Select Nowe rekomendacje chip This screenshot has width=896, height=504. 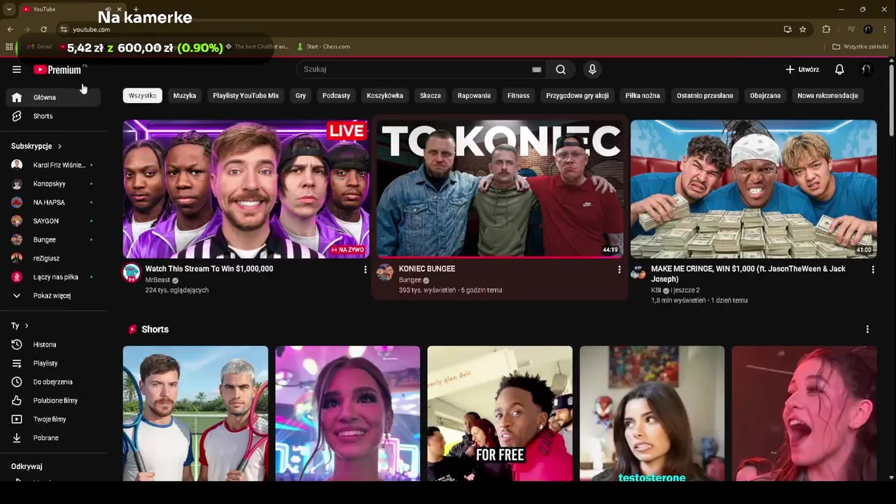(x=827, y=95)
